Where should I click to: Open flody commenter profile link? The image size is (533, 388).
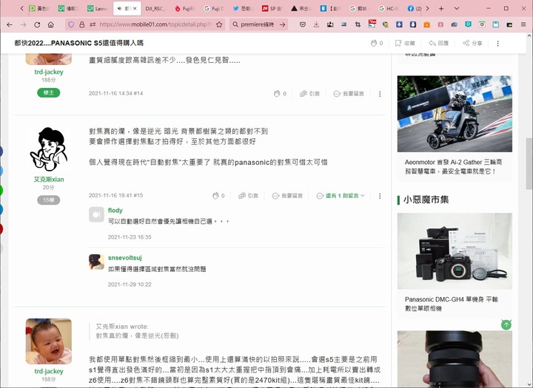pos(115,211)
